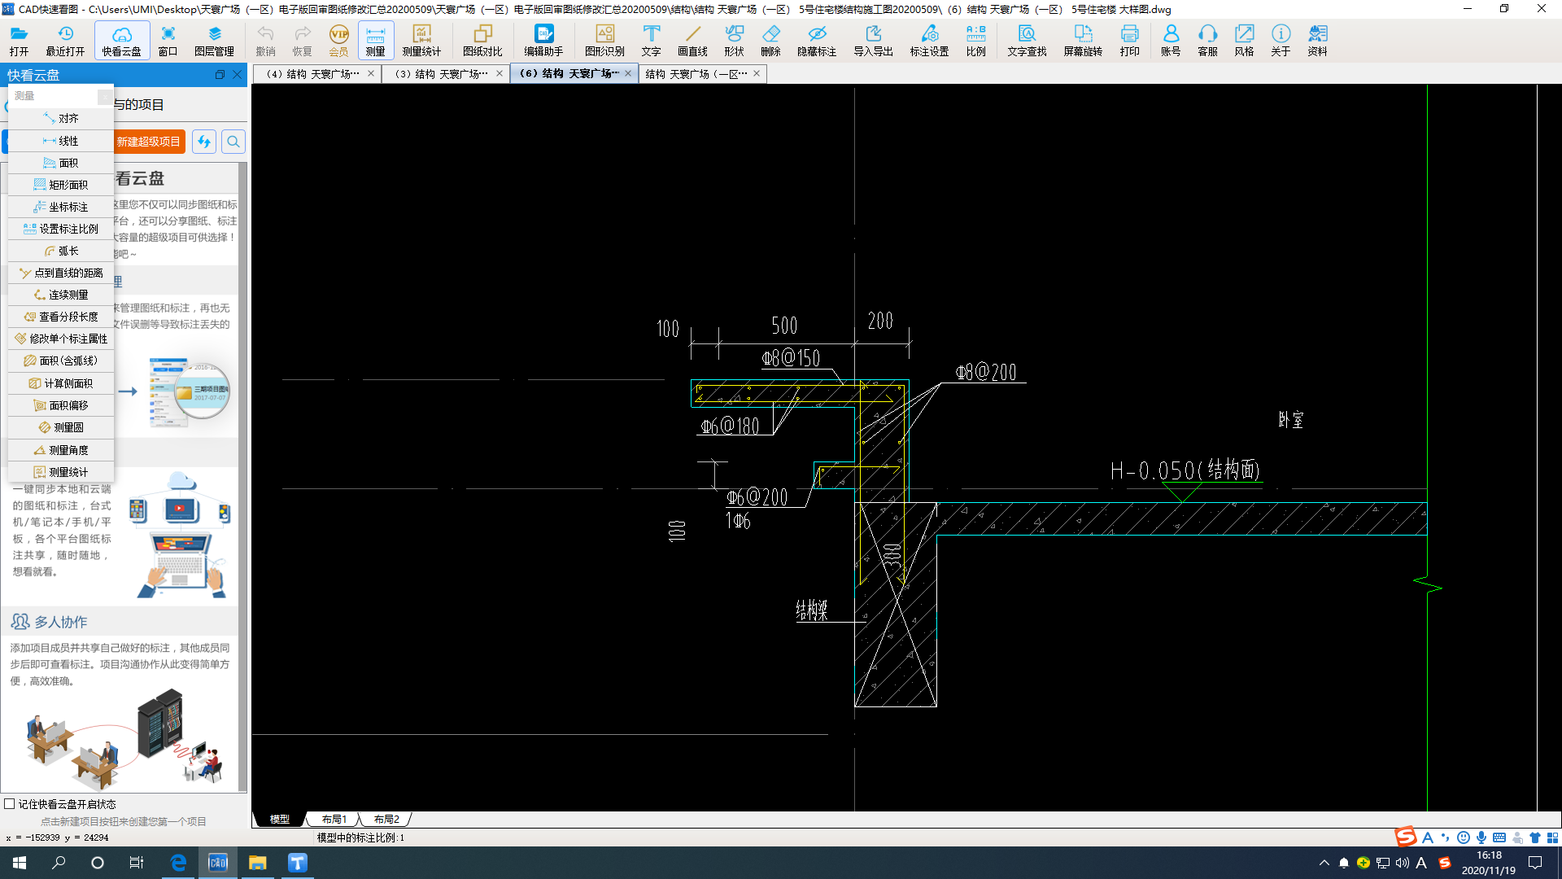Choose 计算侧面积 menu entry

tap(61, 383)
